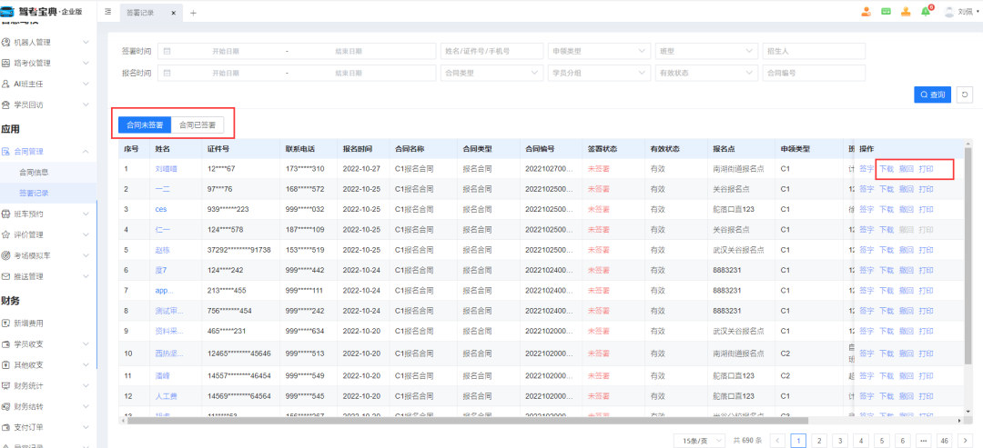
Task: Click 签字 for 刘喵喵 row
Action: 866,169
